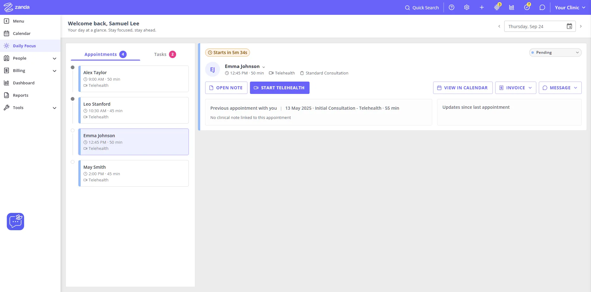This screenshot has height=292, width=591.
Task: Open the help question mark icon
Action: click(451, 7)
